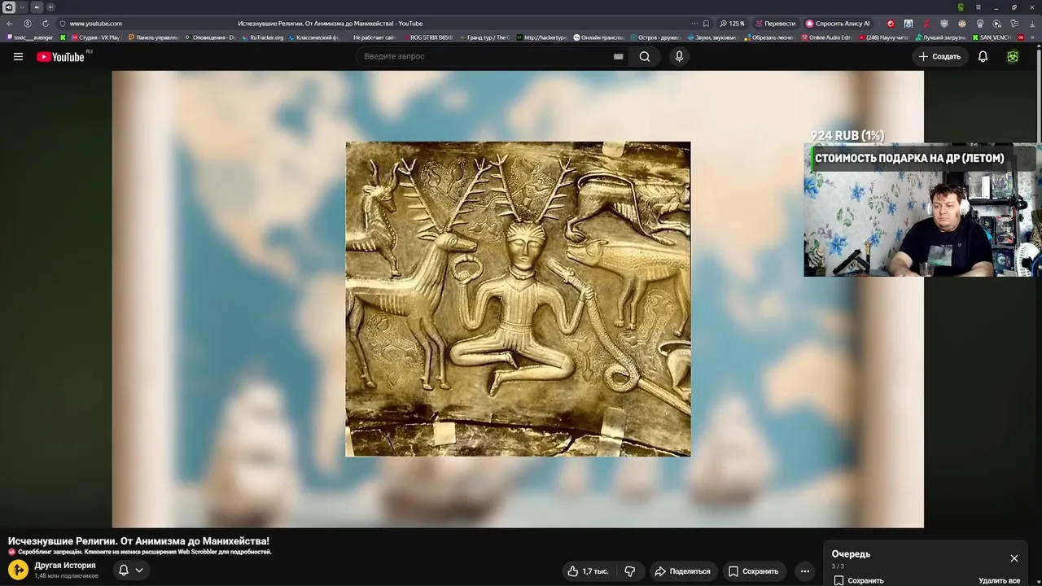Image resolution: width=1042 pixels, height=586 pixels.
Task: Open the 'Другая История' channel name link
Action: tap(65, 566)
